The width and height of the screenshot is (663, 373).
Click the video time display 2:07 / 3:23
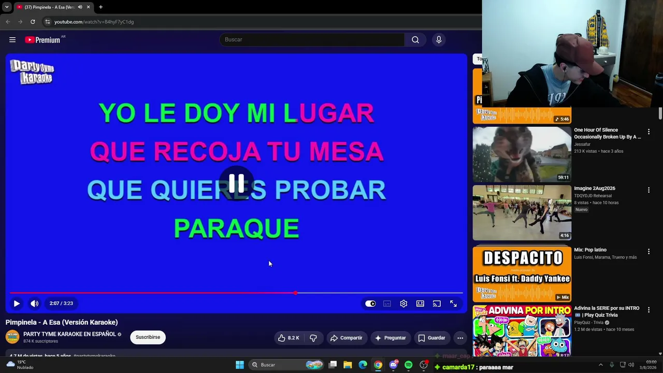pyautogui.click(x=61, y=304)
